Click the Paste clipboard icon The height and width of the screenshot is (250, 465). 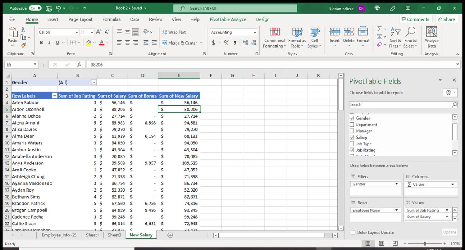click(x=12, y=33)
